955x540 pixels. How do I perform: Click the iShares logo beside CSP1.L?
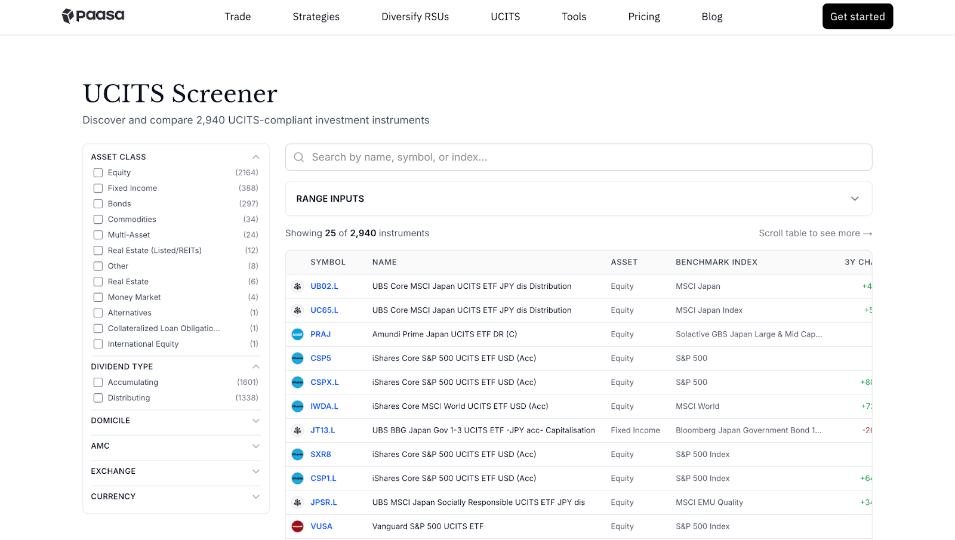point(297,479)
